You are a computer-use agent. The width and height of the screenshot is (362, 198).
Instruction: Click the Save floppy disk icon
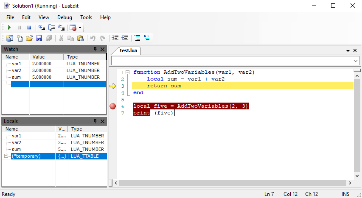point(39,38)
